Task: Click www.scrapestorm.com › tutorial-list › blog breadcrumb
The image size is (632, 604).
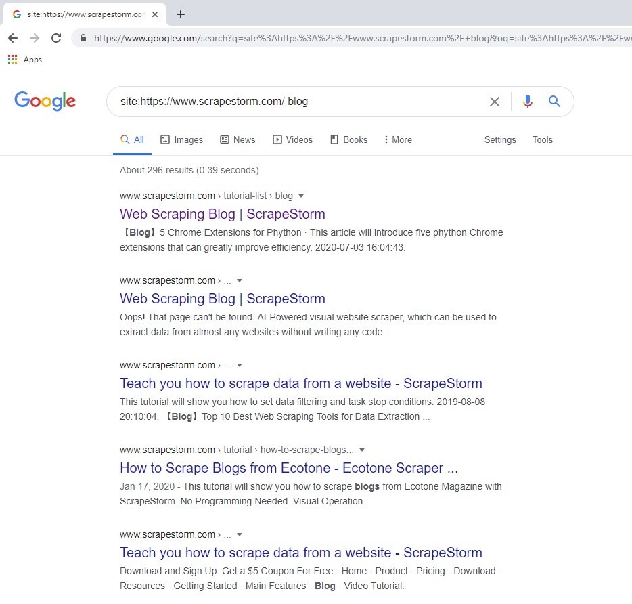Action: point(206,196)
